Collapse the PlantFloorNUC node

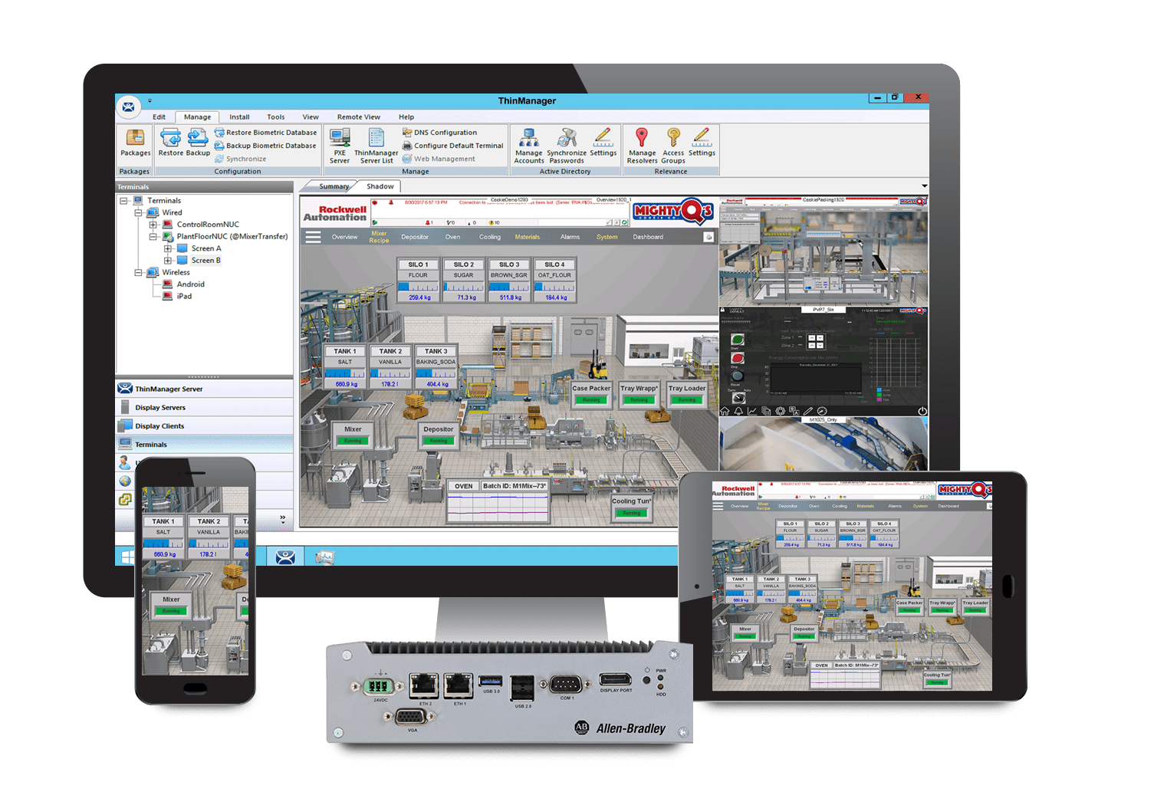point(153,237)
